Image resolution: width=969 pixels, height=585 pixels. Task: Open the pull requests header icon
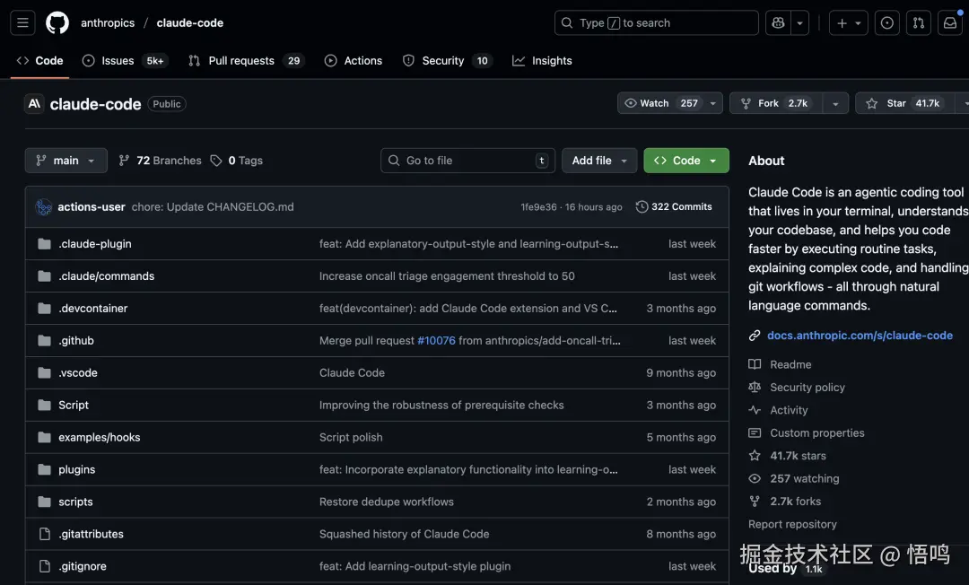[919, 22]
